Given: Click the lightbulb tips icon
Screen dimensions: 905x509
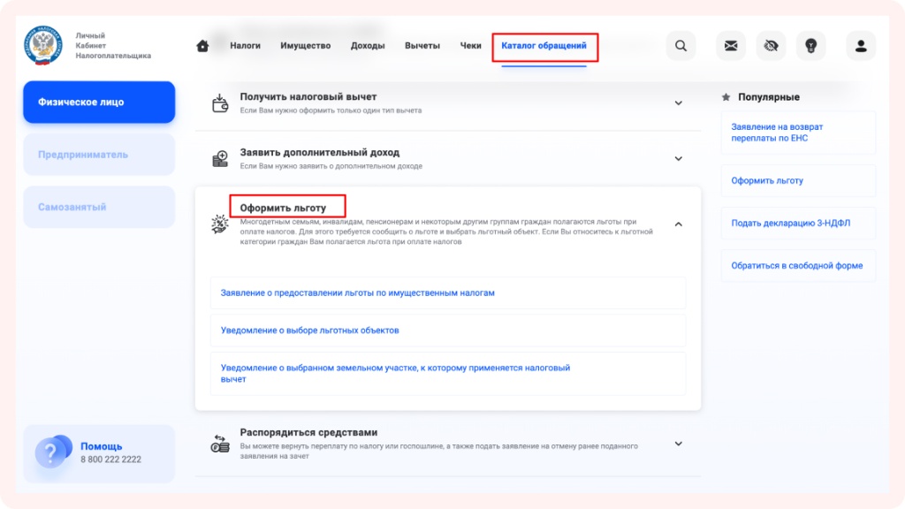Looking at the screenshot, I should click(810, 46).
